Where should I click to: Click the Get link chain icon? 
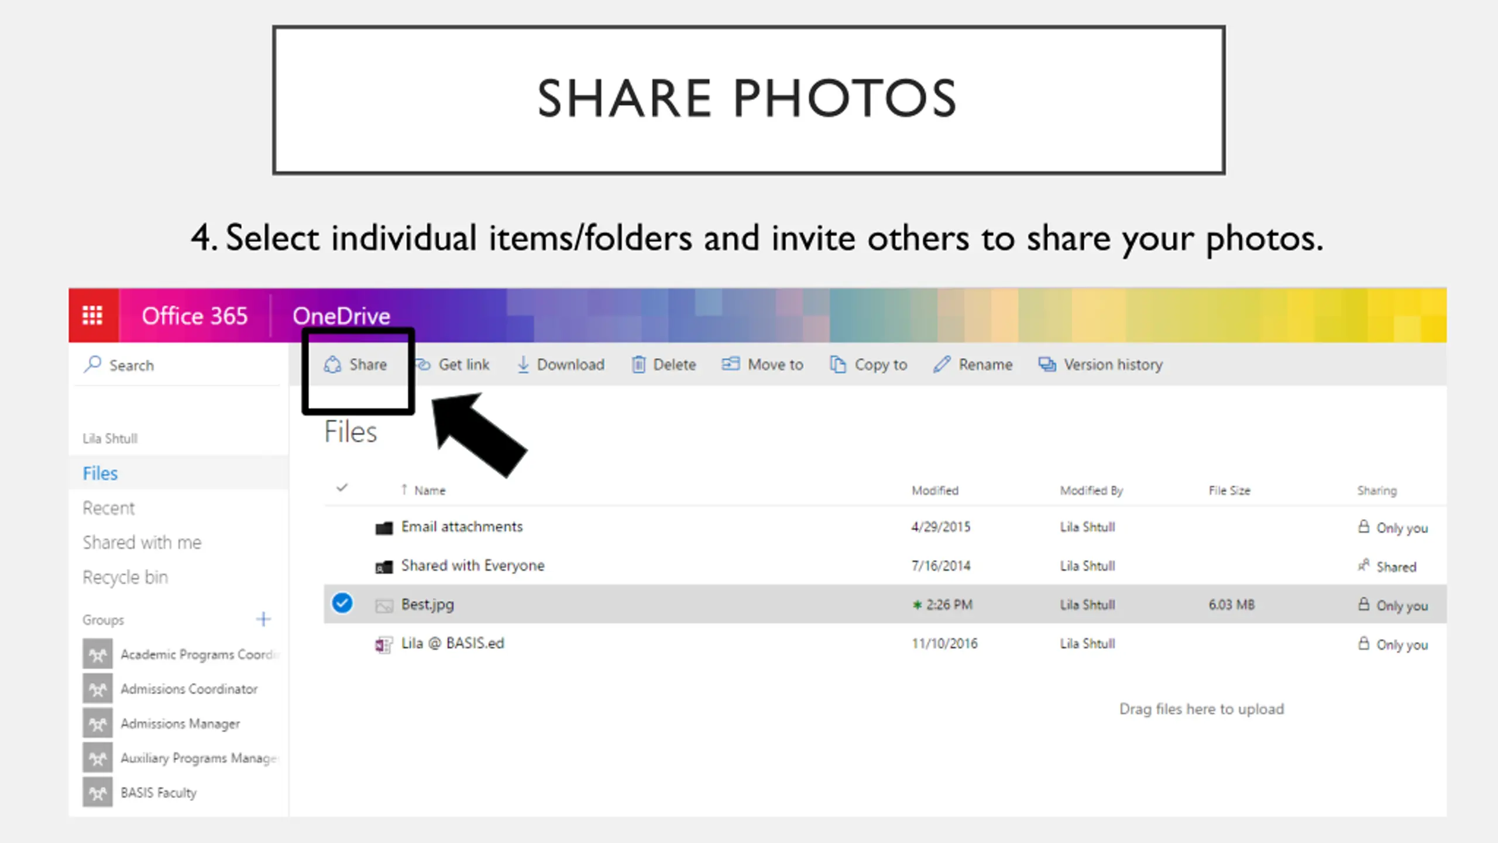click(424, 365)
